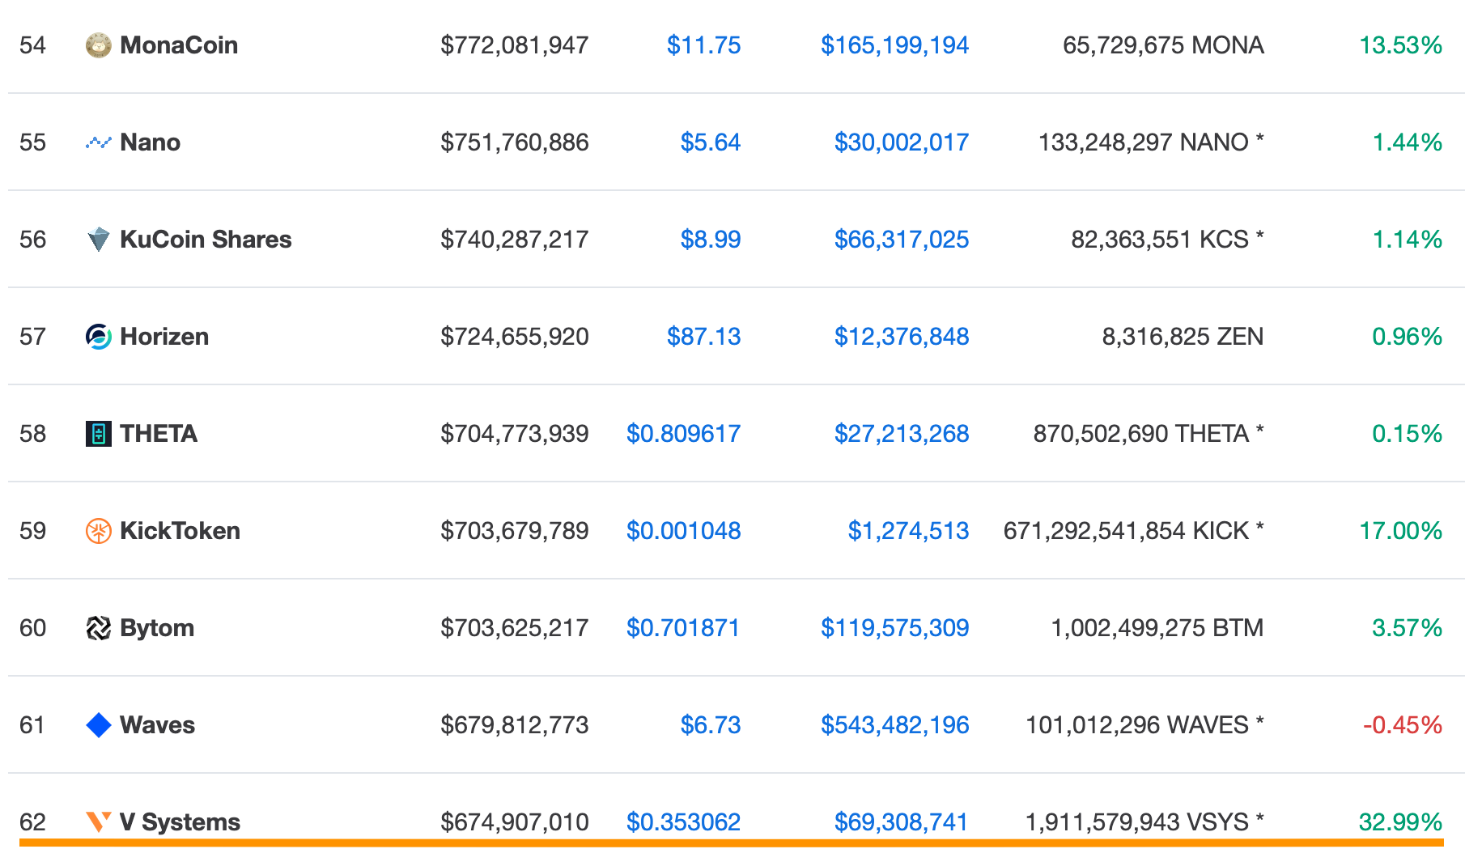Select THETA market cap $704,773,939
1465x866 pixels.
[515, 434]
